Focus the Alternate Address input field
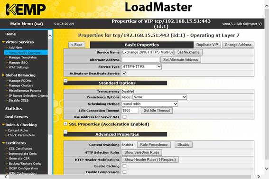 click(140, 60)
